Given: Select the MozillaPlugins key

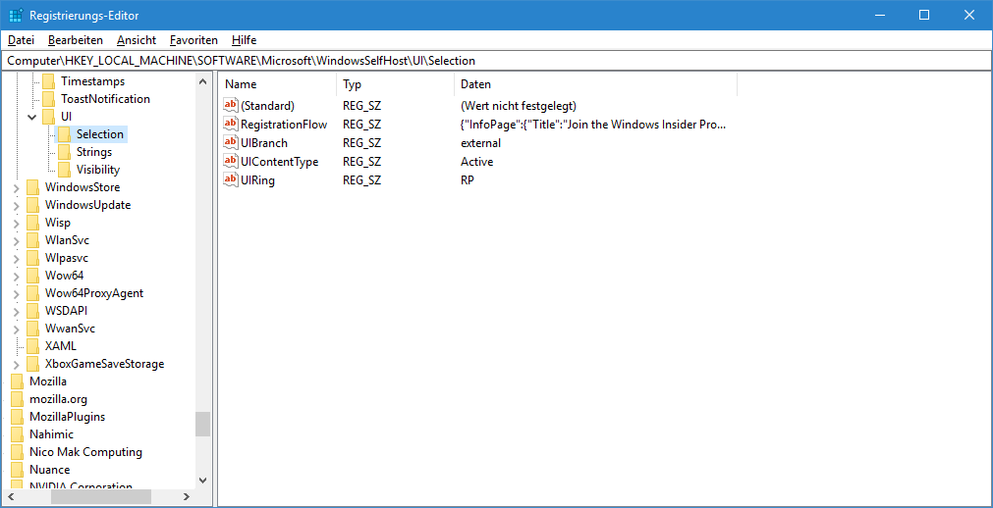Looking at the screenshot, I should pyautogui.click(x=67, y=417).
